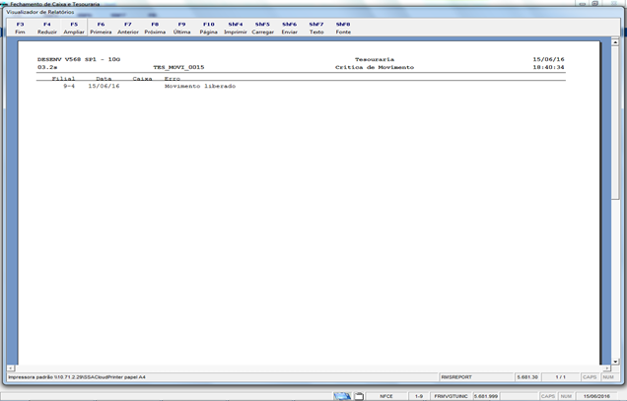This screenshot has height=401, width=627.
Task: Load a report with ShF5 Carregar
Action: [262, 28]
